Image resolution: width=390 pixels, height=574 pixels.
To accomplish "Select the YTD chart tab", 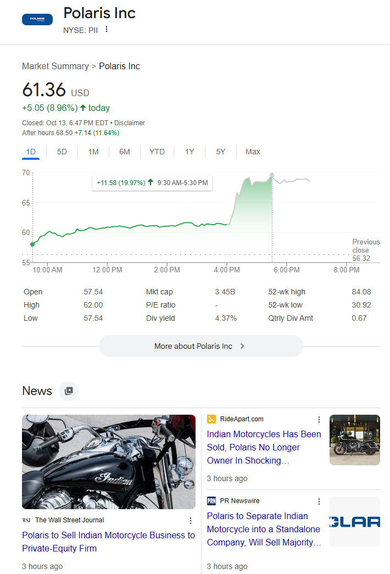I will (x=157, y=152).
